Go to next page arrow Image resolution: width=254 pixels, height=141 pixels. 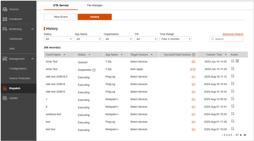pyautogui.click(x=241, y=135)
